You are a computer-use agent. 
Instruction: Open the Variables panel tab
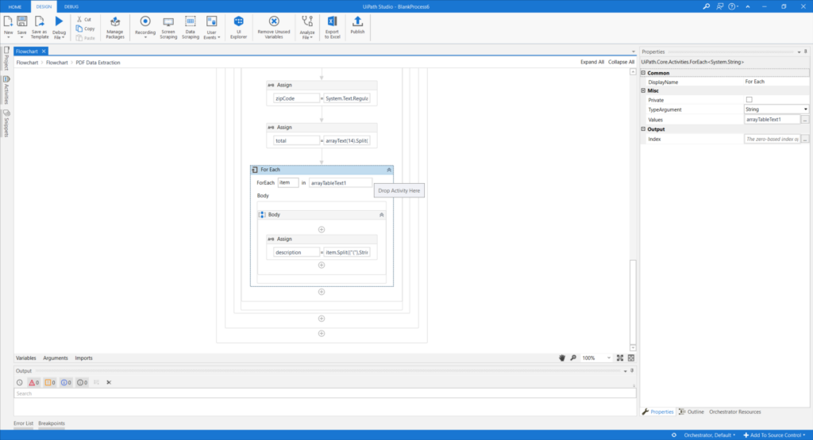click(26, 358)
